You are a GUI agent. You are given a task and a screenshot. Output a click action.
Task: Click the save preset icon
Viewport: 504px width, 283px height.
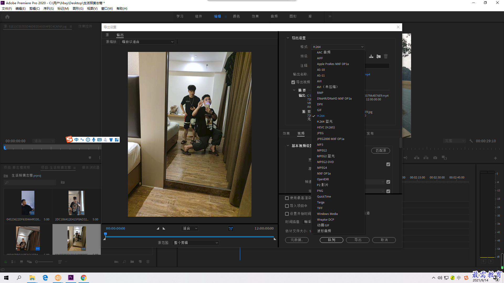click(x=371, y=56)
